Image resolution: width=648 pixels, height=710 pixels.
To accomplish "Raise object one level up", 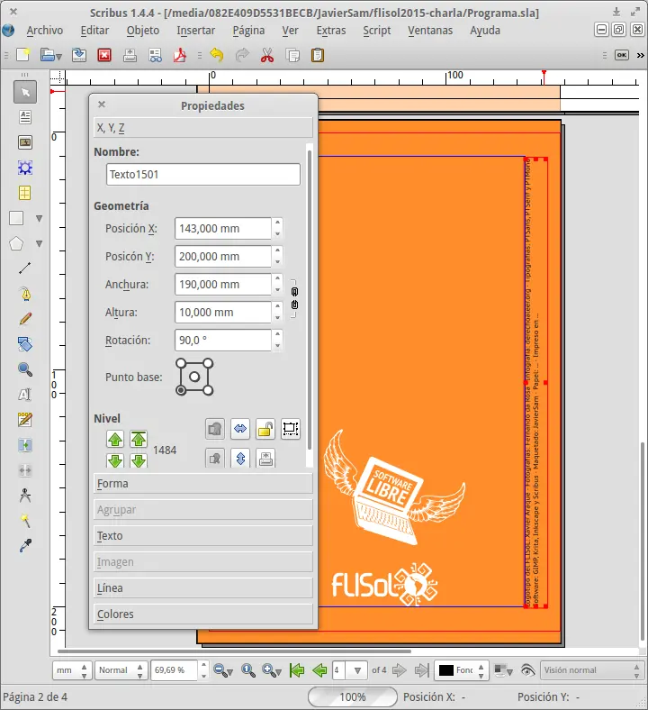I will [115, 438].
